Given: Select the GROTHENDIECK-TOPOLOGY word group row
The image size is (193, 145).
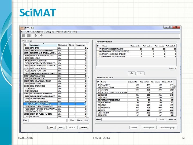Looking at the screenshot, I should tap(55, 94).
